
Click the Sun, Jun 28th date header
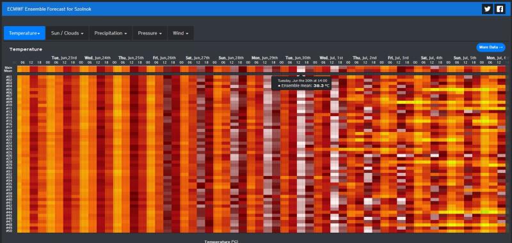[231, 57]
